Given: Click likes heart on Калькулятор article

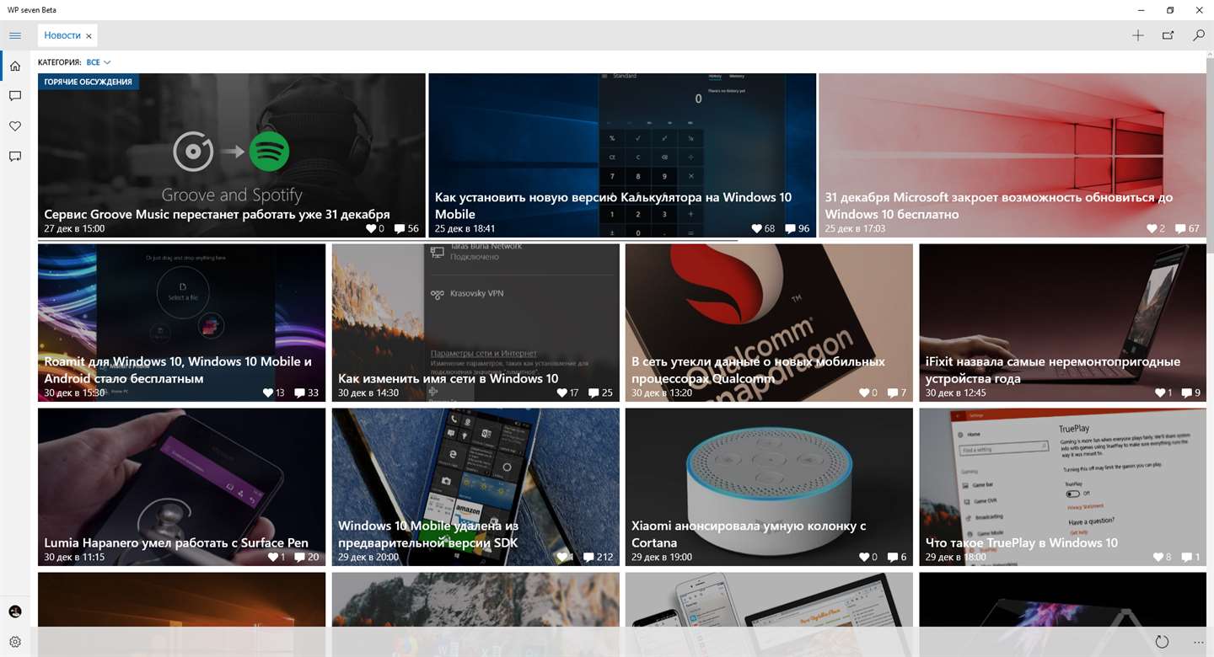Looking at the screenshot, I should [755, 228].
